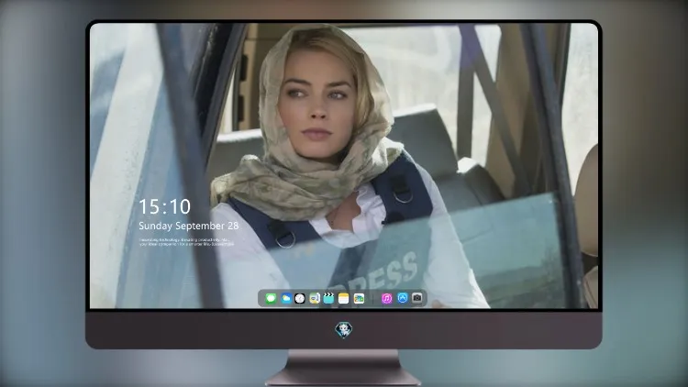The width and height of the screenshot is (688, 387).
Task: Open the Camera app in dock
Action: tap(417, 298)
